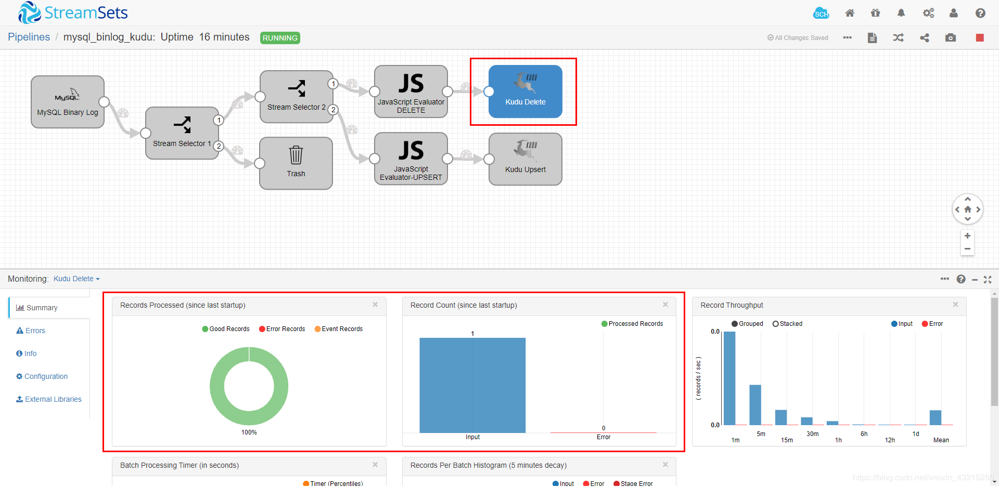Viewport: 999px width, 487px height.
Task: Select the Trash destination stage
Action: point(296,163)
